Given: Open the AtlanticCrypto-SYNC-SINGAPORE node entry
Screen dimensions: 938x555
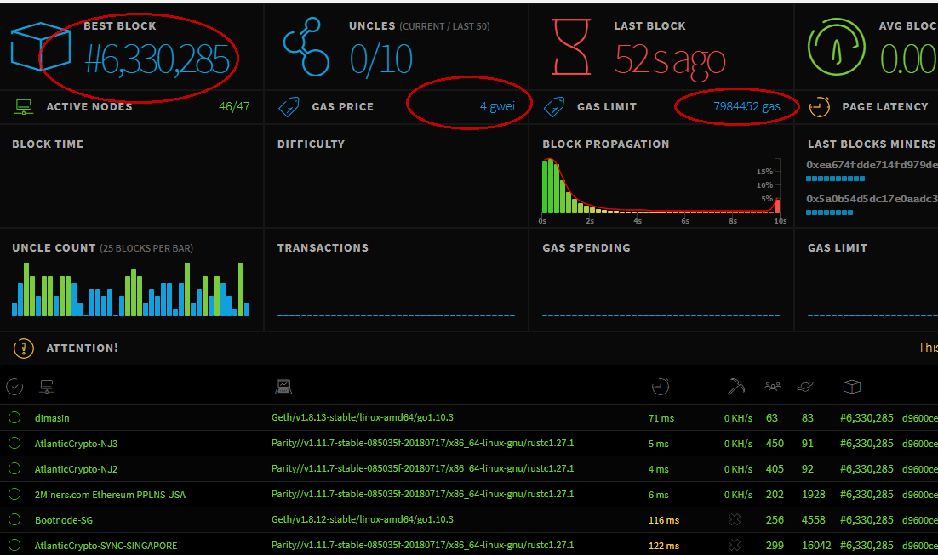Looking at the screenshot, I should (106, 546).
